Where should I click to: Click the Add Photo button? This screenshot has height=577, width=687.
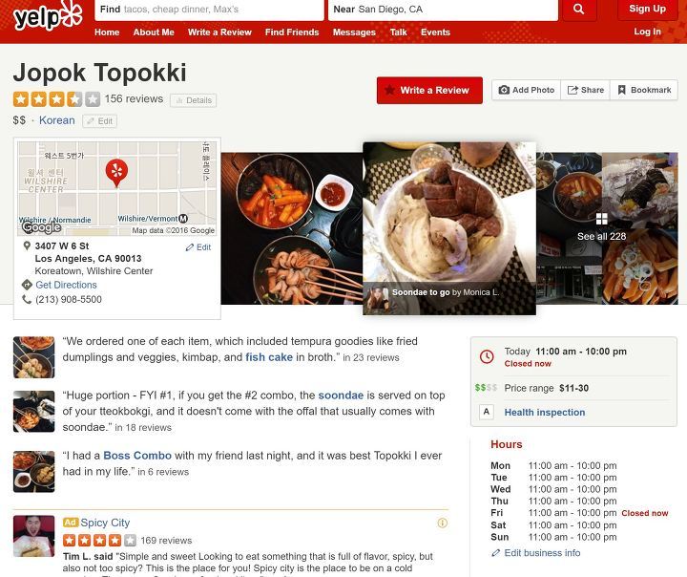[526, 90]
